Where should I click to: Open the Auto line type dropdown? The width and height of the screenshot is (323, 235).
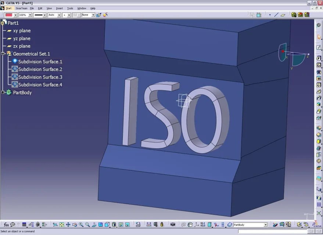pyautogui.click(x=59, y=15)
